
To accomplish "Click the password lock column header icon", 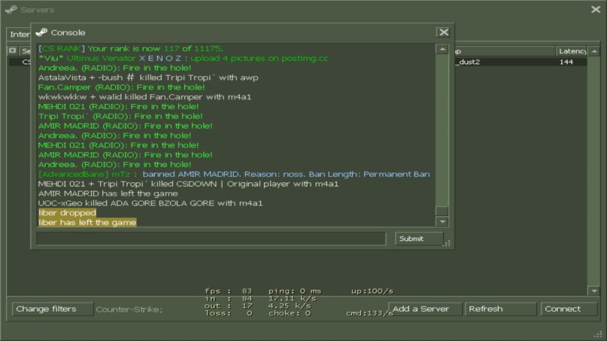I will pos(12,51).
